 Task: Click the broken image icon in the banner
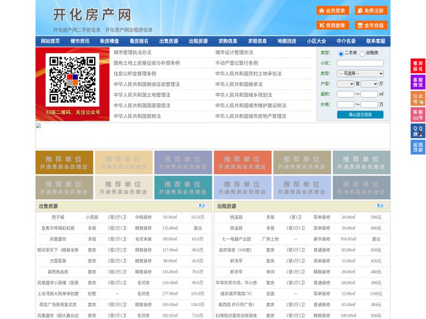38,125
